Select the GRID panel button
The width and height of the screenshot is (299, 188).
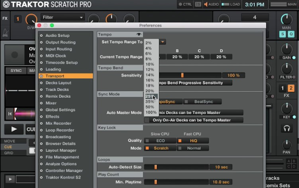point(14,153)
